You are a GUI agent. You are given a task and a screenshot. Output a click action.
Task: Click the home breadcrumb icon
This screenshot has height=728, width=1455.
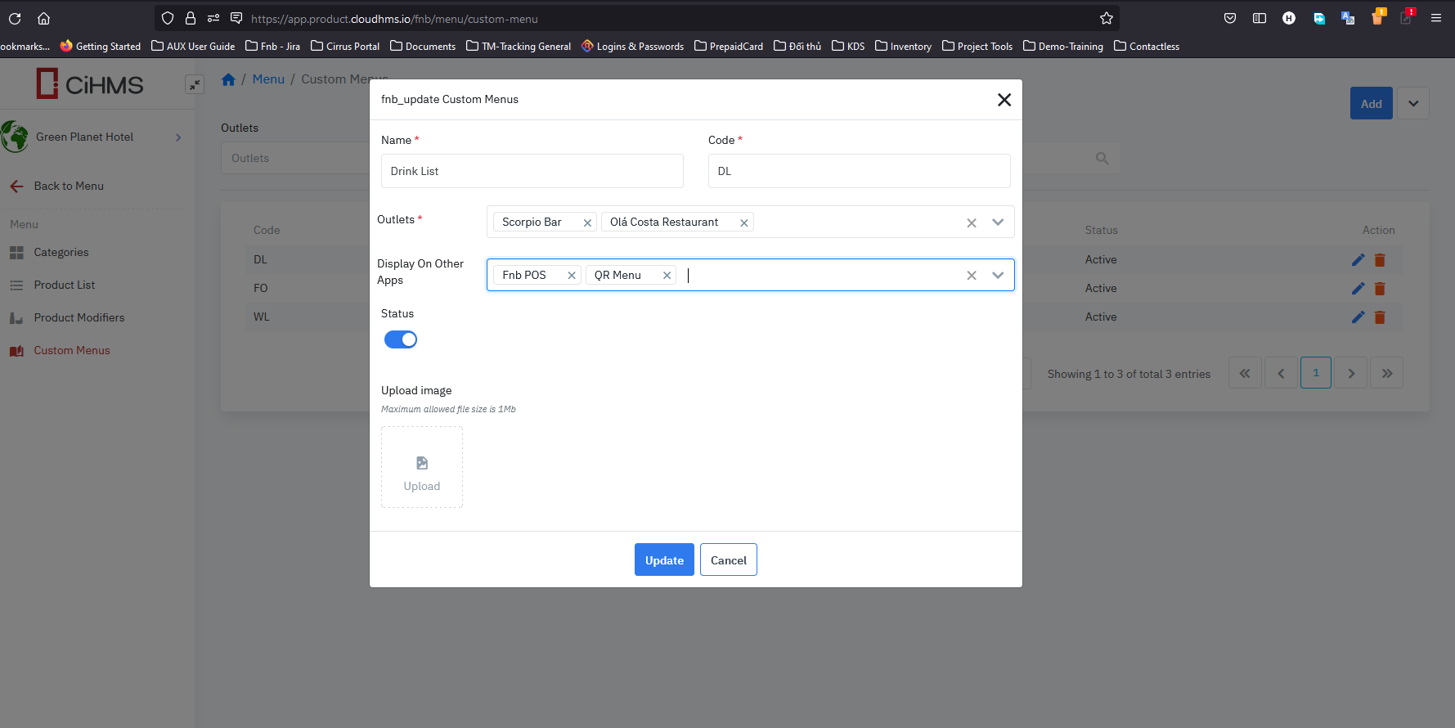tap(228, 79)
